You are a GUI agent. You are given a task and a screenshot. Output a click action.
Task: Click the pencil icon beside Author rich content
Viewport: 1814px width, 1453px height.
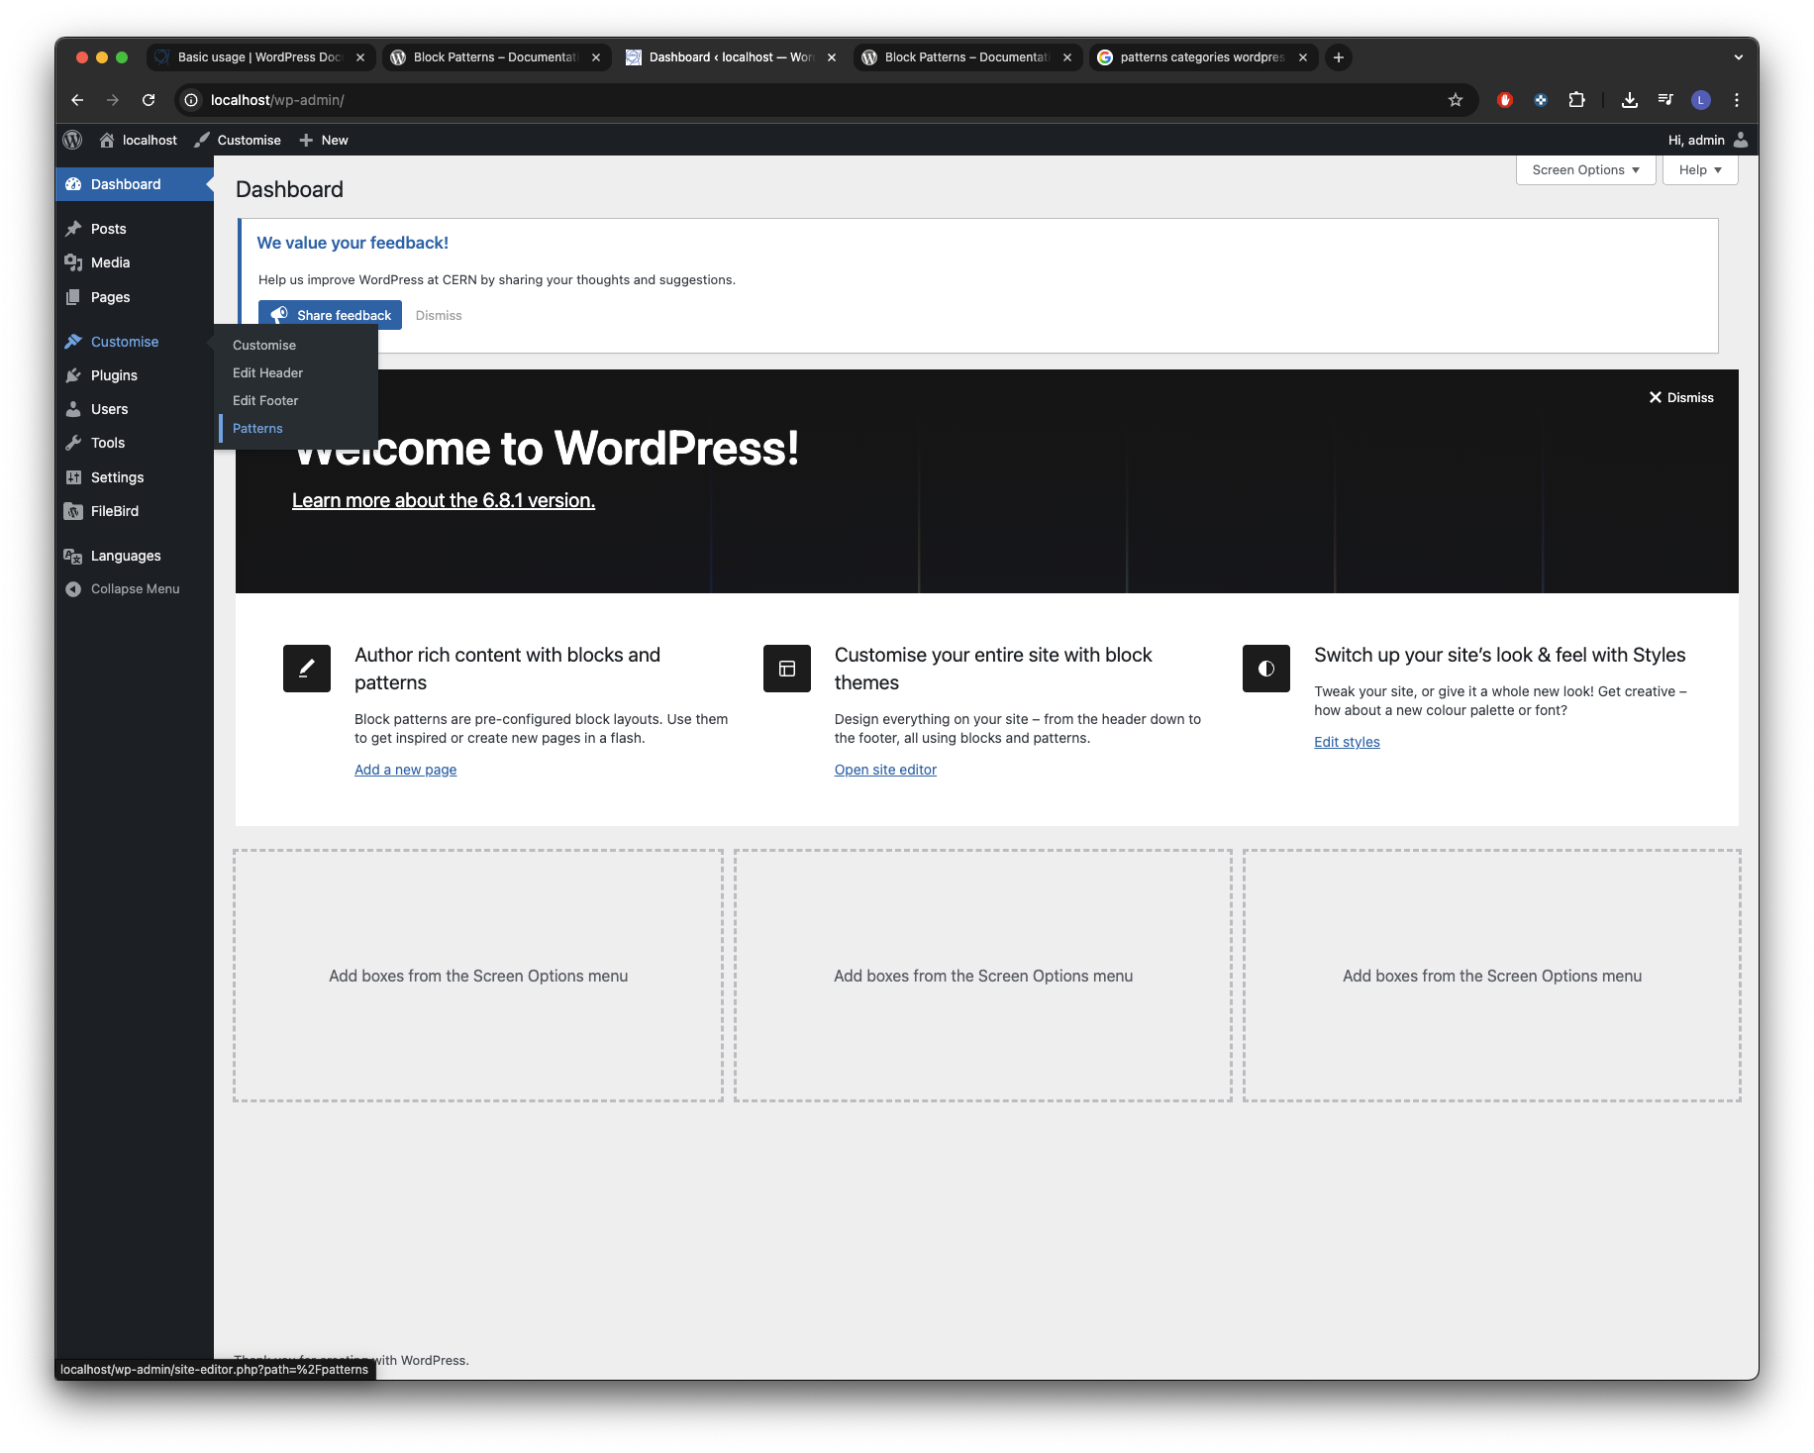click(307, 669)
